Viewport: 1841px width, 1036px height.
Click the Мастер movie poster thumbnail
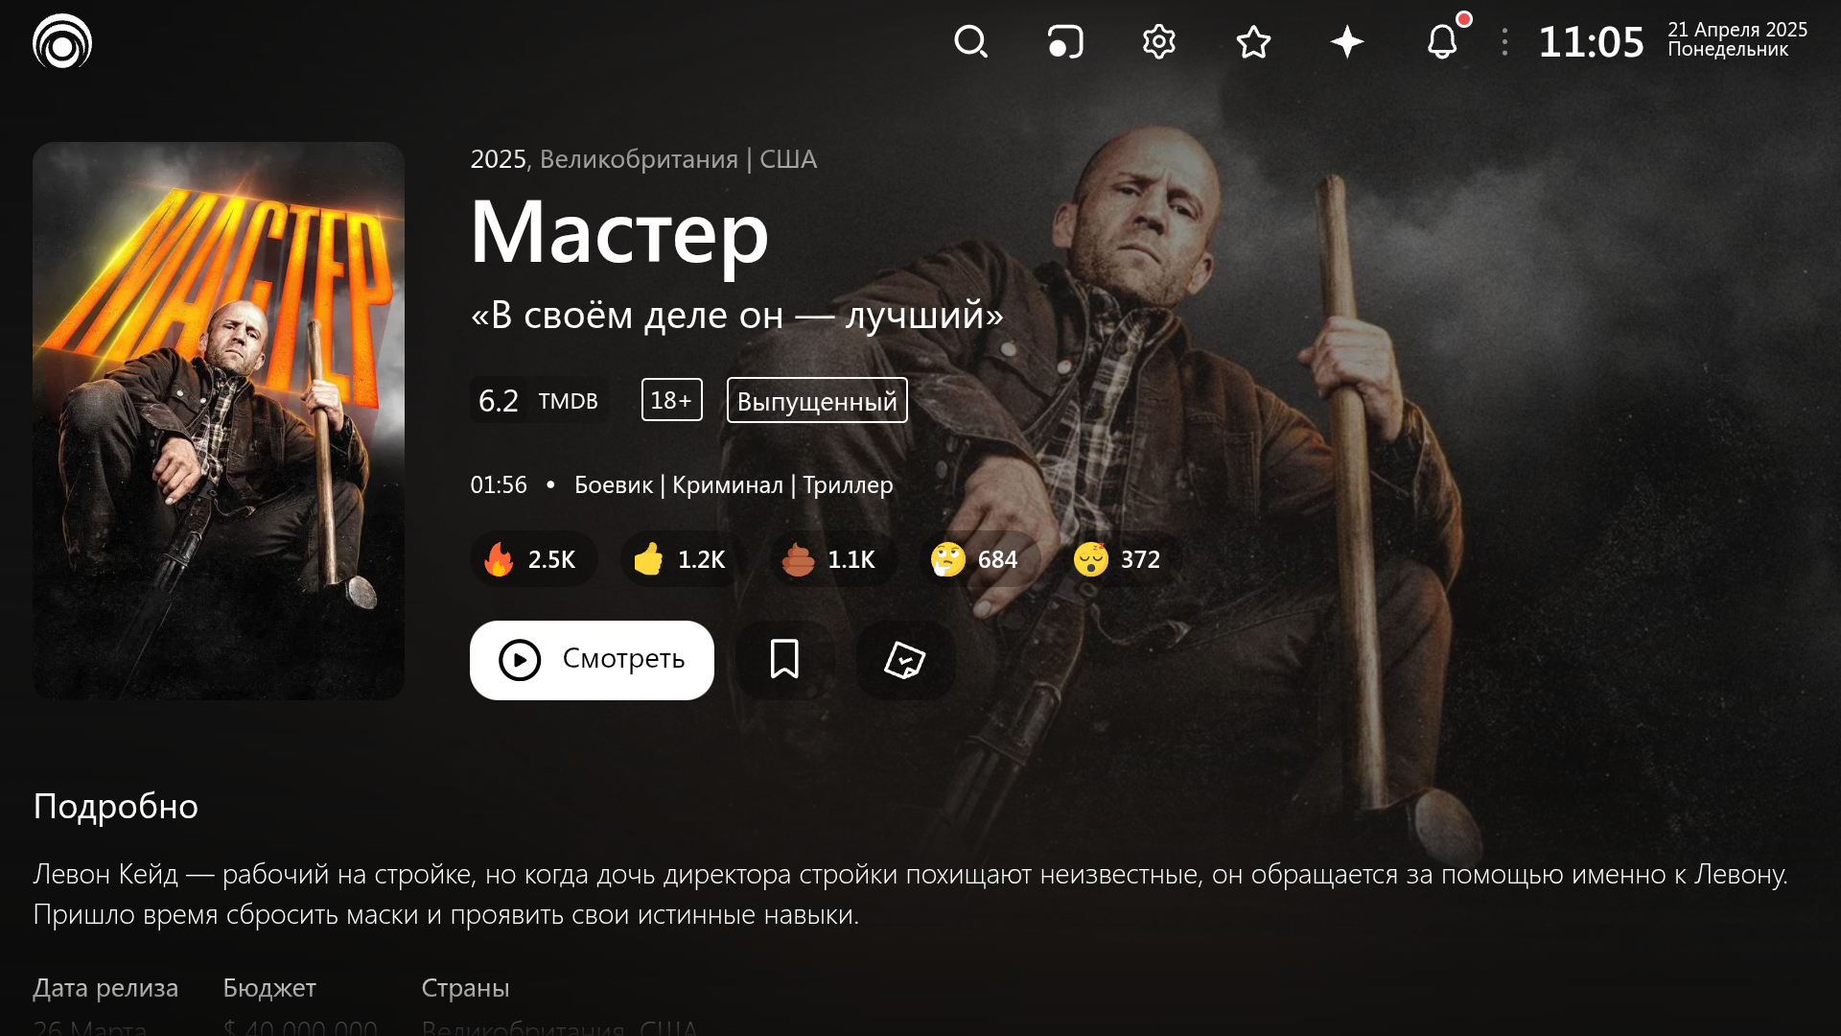pyautogui.click(x=219, y=420)
